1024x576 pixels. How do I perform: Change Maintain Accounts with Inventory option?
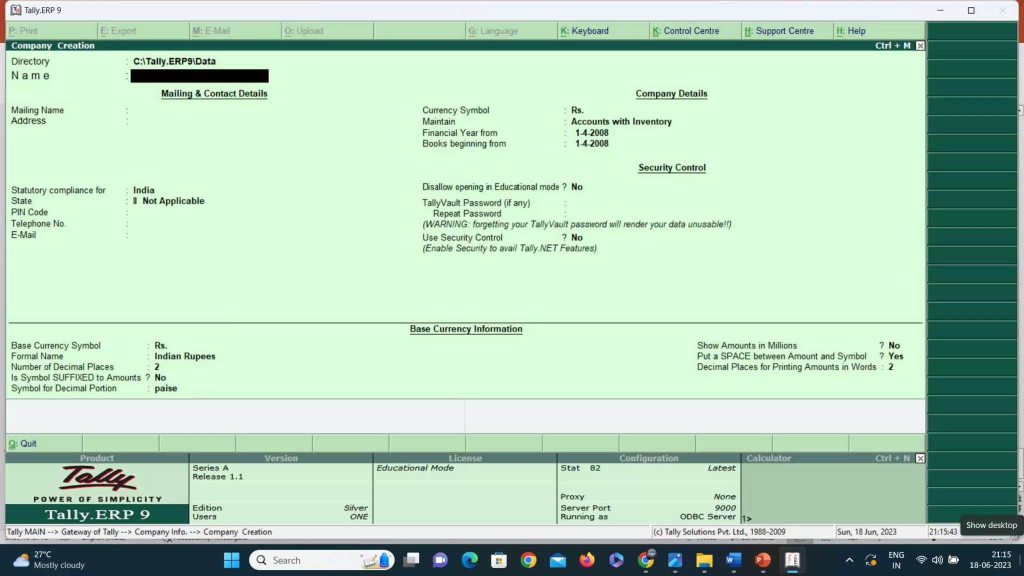[x=621, y=121]
